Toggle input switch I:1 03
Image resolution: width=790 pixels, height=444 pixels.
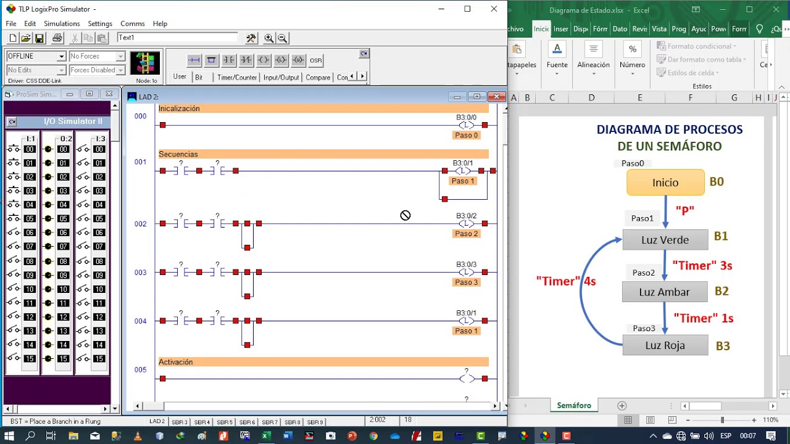tap(14, 191)
